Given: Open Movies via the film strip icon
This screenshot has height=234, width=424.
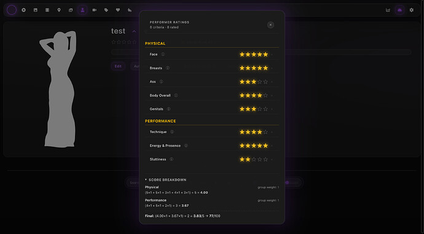Looking at the screenshot, I should [x=47, y=10].
